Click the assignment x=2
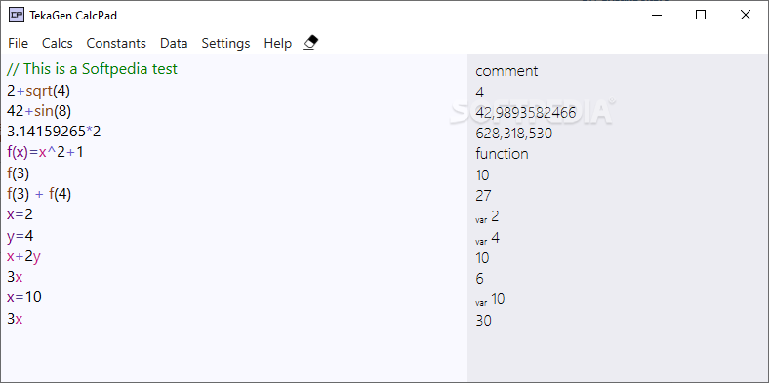This screenshot has width=769, height=383. point(20,214)
